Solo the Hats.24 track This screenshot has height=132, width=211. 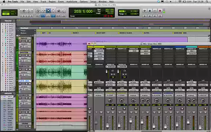[27, 41]
